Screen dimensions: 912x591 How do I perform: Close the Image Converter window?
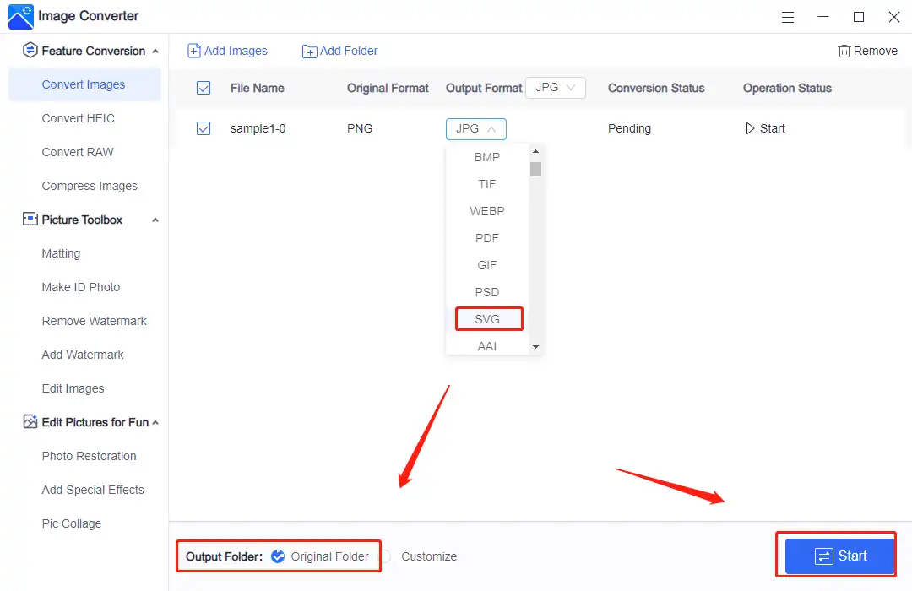click(894, 17)
